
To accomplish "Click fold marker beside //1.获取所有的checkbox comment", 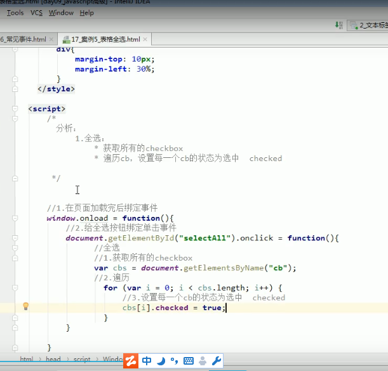I will point(15,257).
